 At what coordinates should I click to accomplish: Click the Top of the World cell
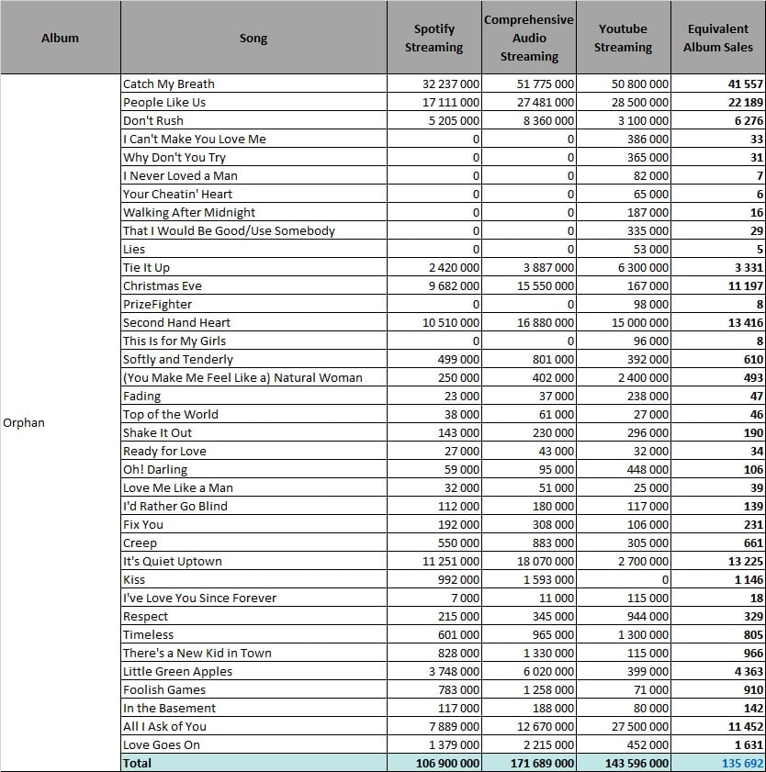click(253, 415)
